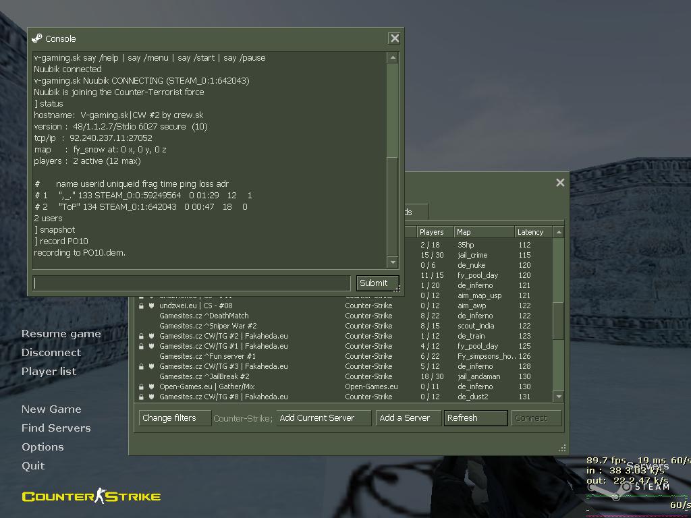Select Quit from main menu
Image resolution: width=691 pixels, height=518 pixels.
[x=33, y=466]
